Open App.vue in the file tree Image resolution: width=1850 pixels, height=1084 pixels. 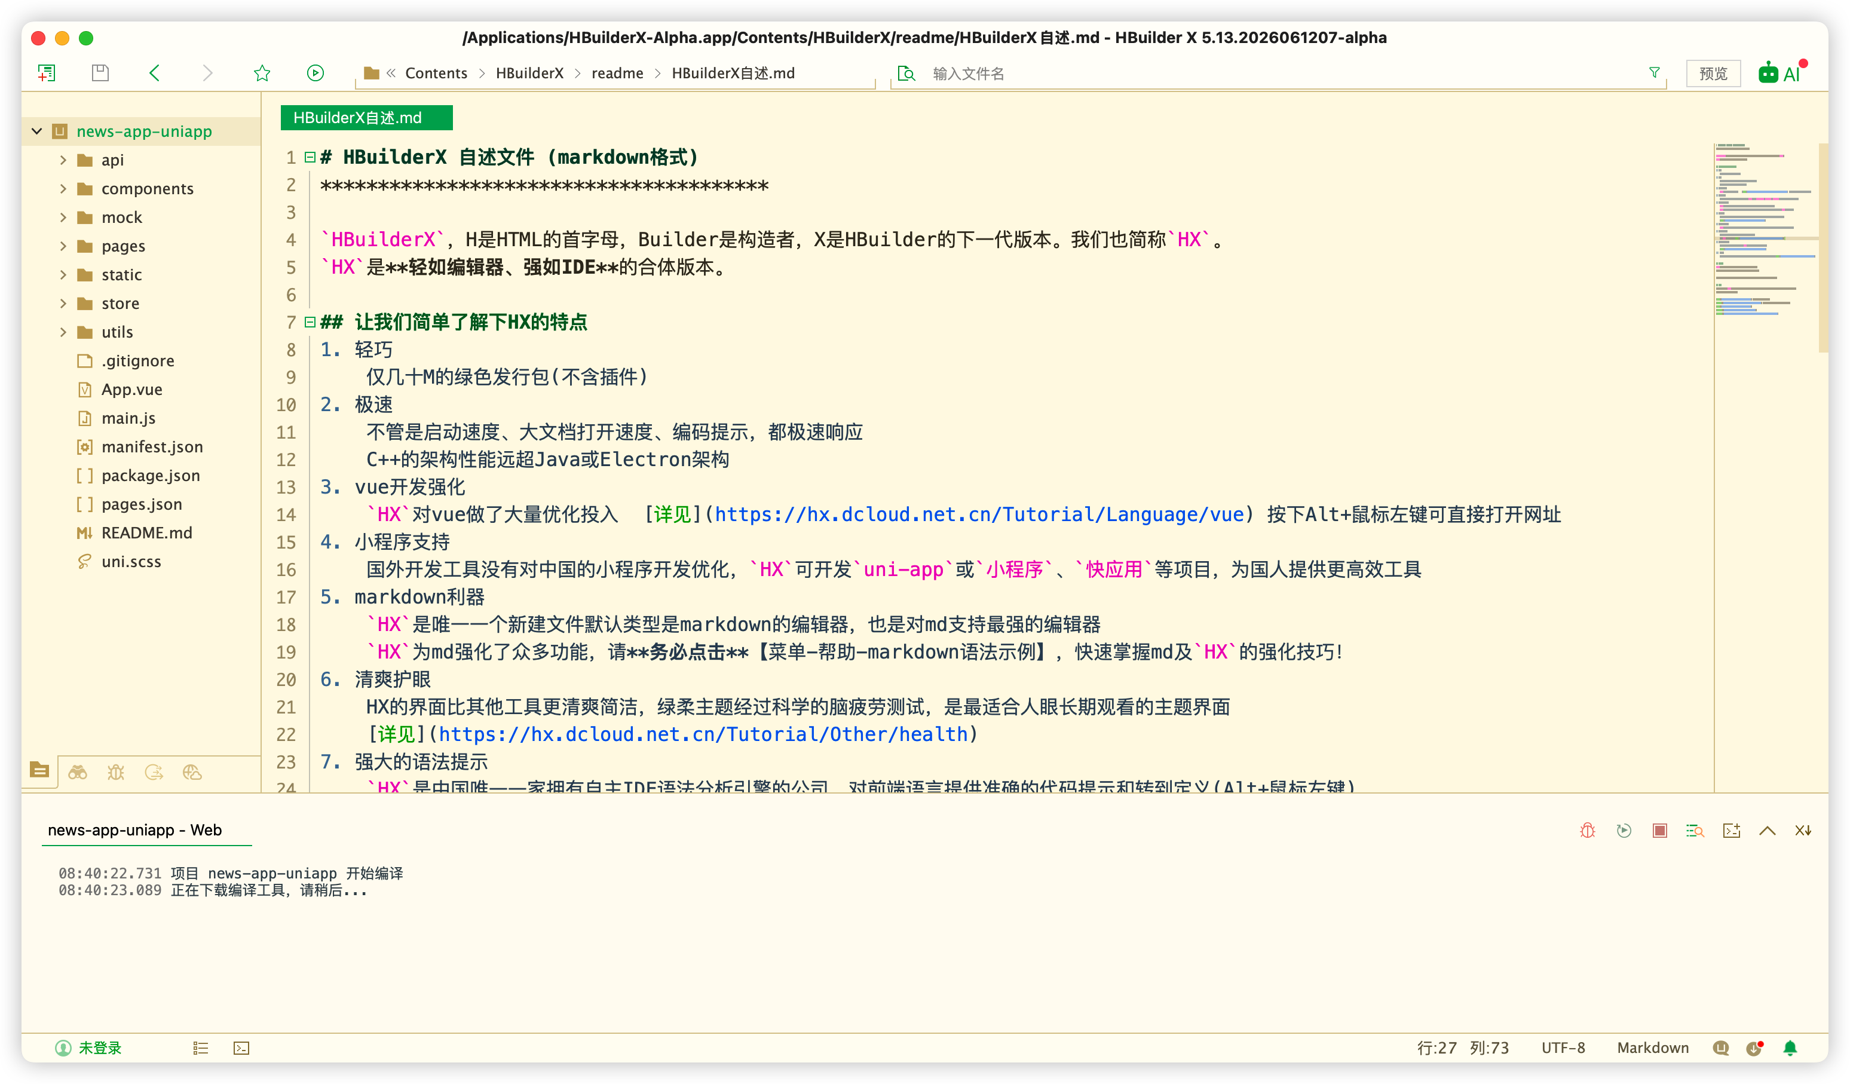coord(132,390)
